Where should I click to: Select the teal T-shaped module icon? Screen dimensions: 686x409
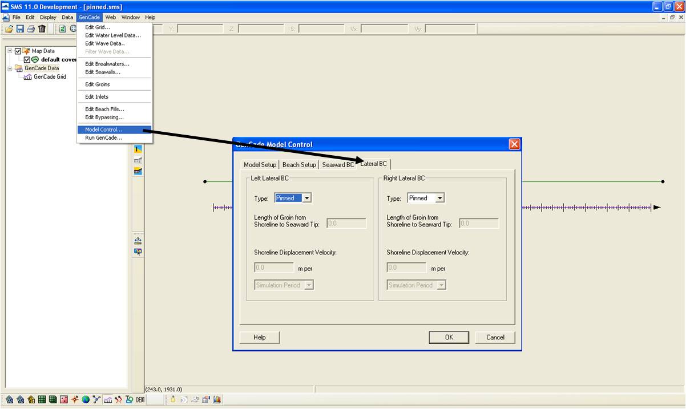point(129,399)
